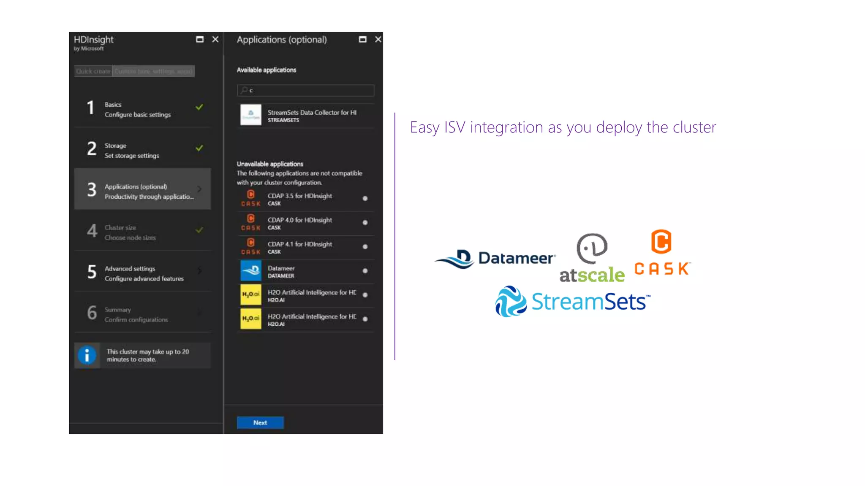This screenshot has height=486, width=865.
Task: Click the Unavailable applications heading
Action: coord(270,164)
